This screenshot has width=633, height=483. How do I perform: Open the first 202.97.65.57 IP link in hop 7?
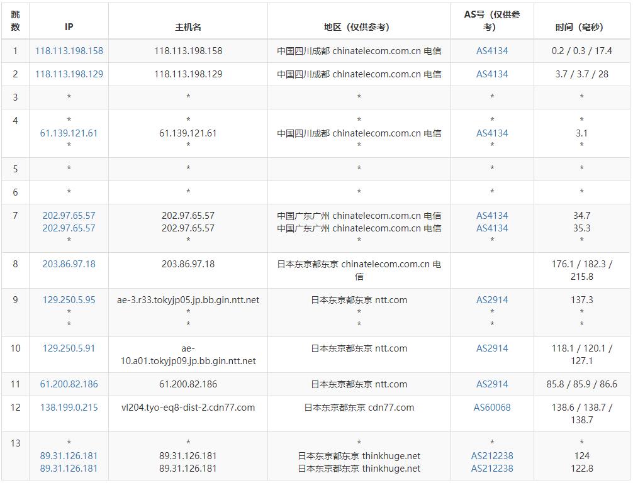click(x=69, y=216)
